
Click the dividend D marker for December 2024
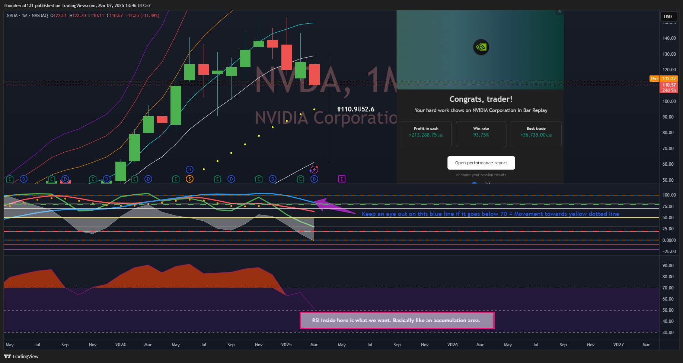click(x=273, y=179)
